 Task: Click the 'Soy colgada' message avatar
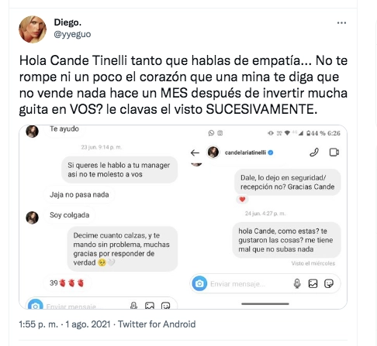coord(33,218)
